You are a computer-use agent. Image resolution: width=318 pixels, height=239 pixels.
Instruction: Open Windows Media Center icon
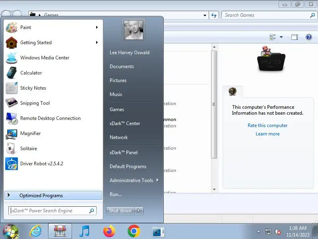click(x=12, y=58)
